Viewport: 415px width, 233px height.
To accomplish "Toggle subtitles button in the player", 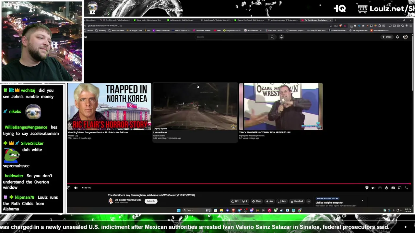I will point(380,188).
